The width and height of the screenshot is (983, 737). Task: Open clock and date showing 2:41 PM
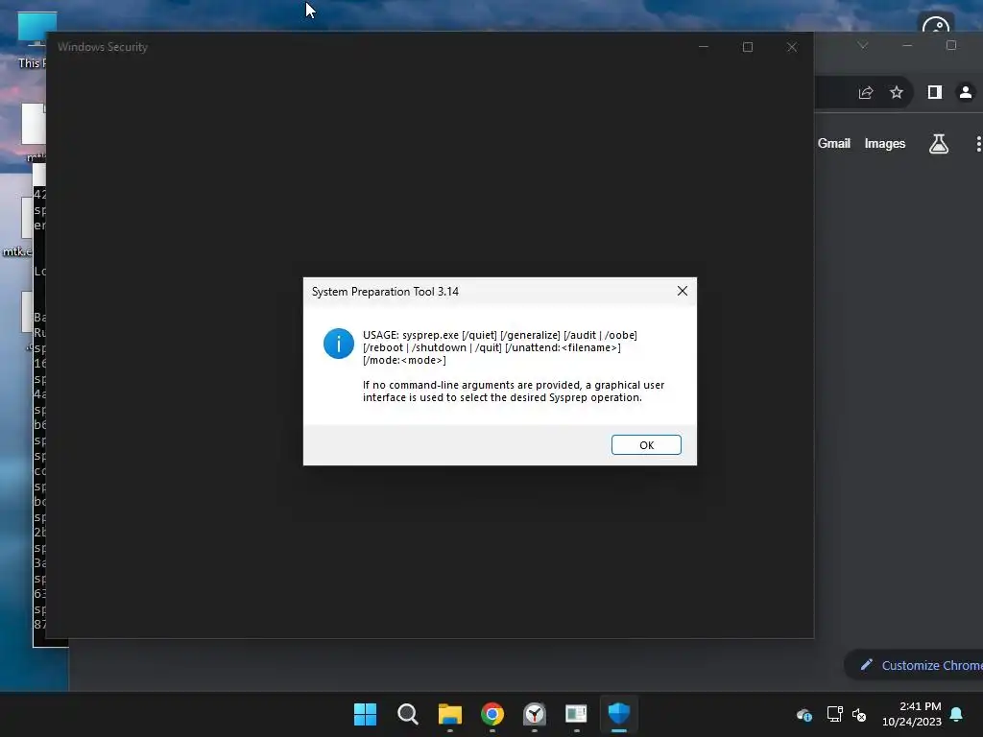pos(912,714)
